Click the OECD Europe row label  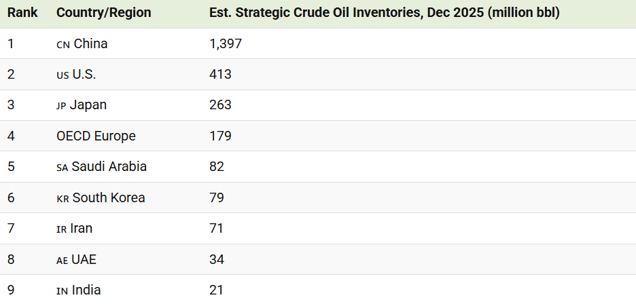pos(96,136)
